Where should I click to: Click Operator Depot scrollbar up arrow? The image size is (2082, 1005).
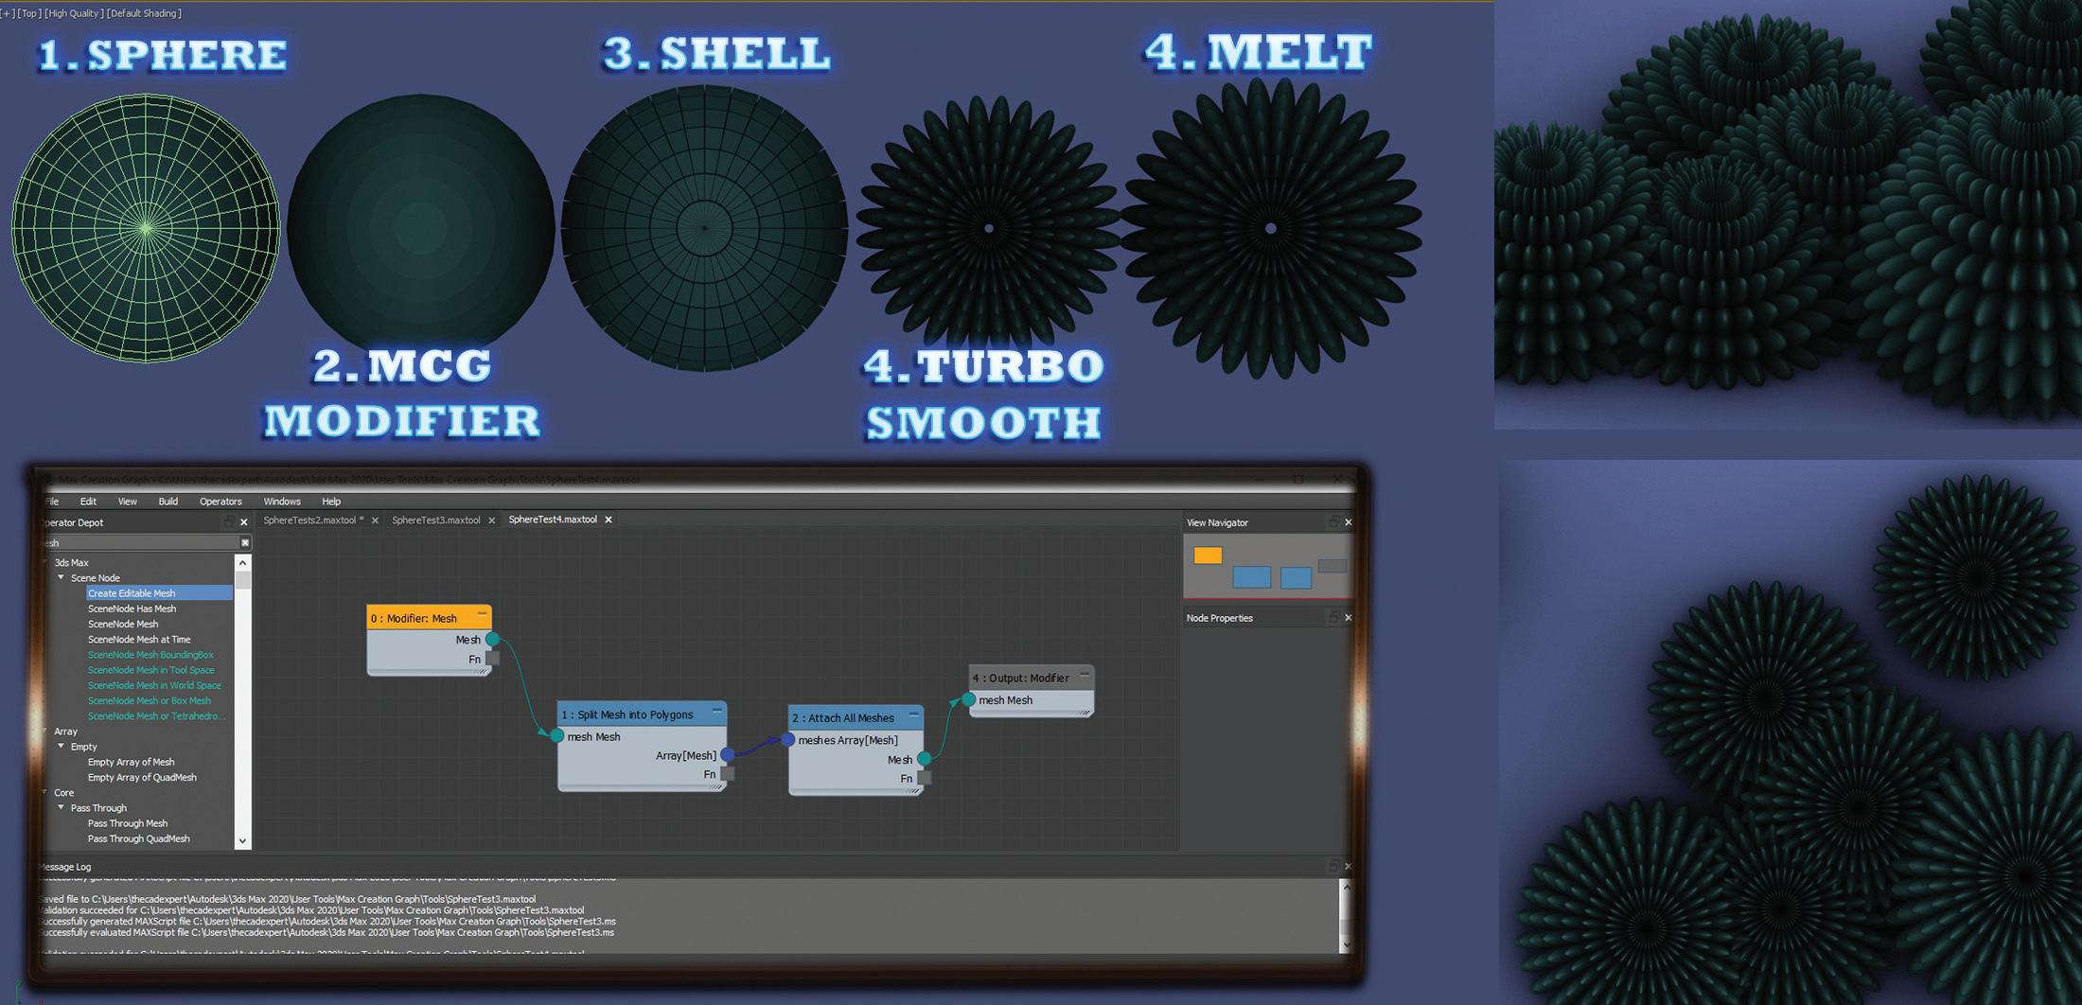(x=243, y=562)
